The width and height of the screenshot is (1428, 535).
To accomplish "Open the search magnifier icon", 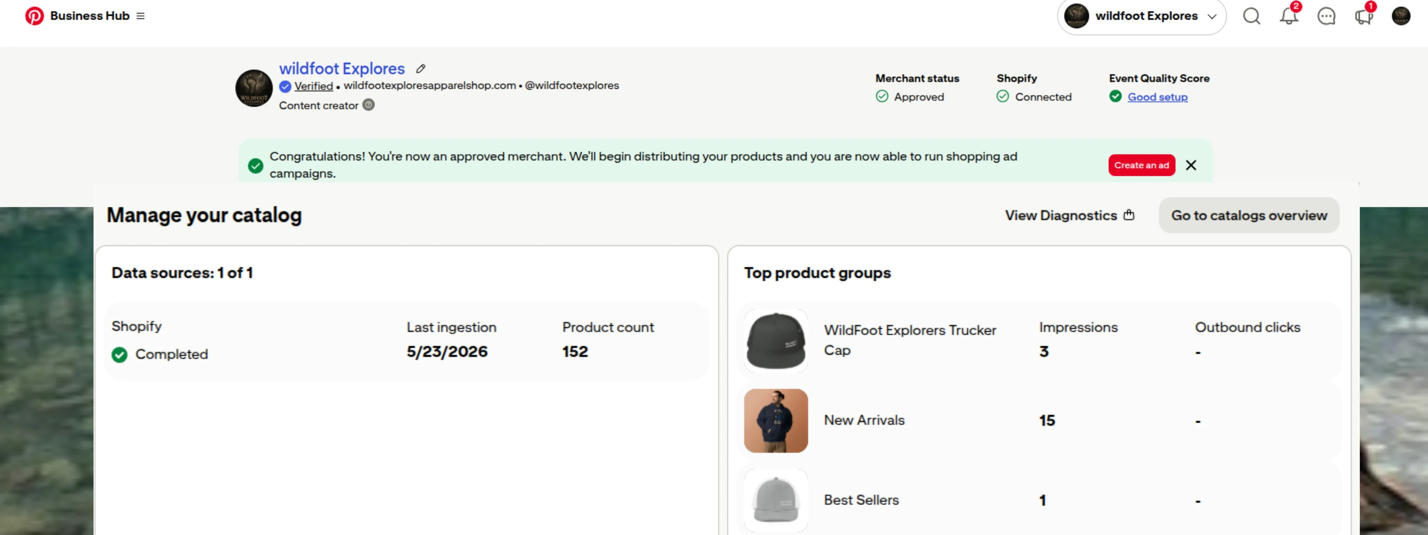I will pyautogui.click(x=1251, y=16).
